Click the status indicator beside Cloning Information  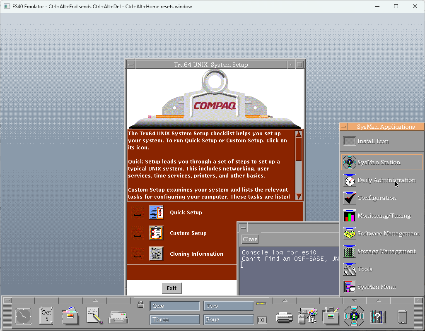[138, 254]
